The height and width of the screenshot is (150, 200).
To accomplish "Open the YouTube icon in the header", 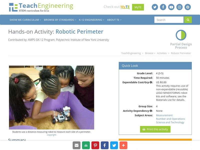I will click(171, 7).
